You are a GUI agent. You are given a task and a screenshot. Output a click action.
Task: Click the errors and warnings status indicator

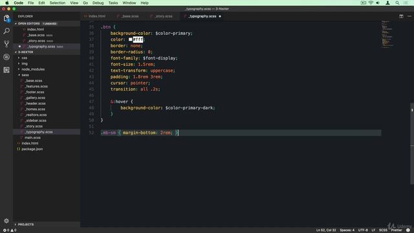point(10,230)
